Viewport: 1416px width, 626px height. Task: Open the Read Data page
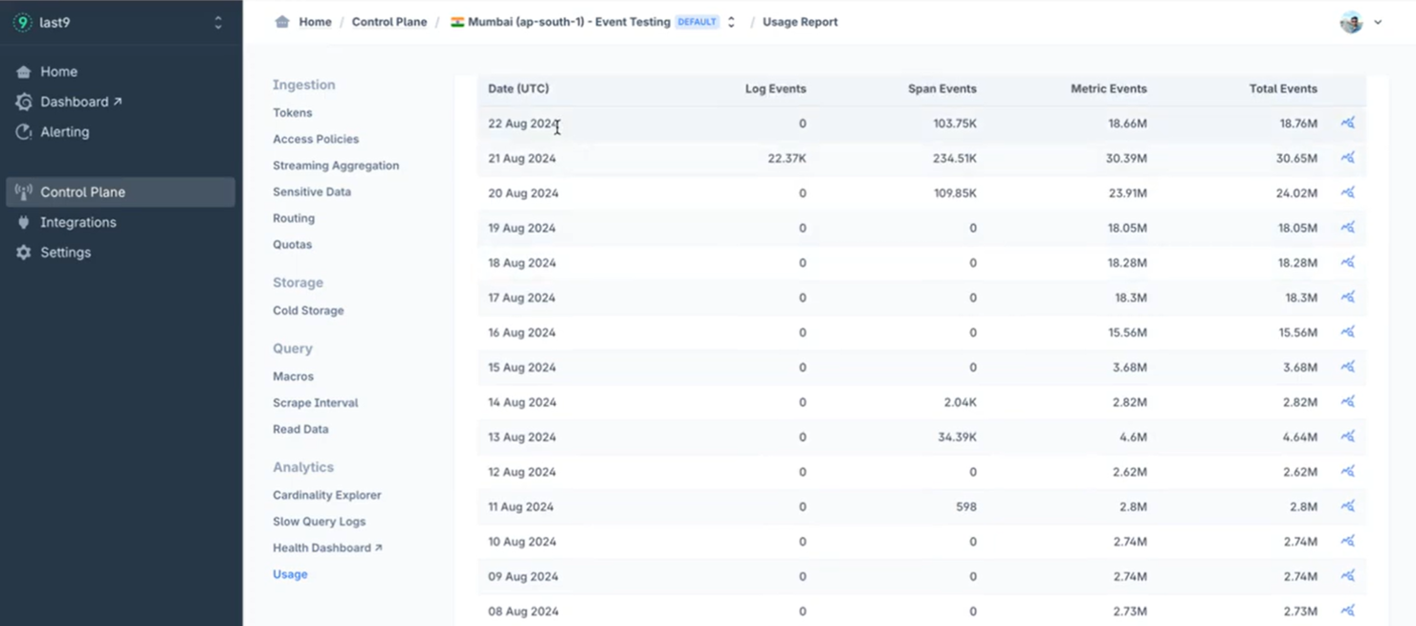click(300, 429)
